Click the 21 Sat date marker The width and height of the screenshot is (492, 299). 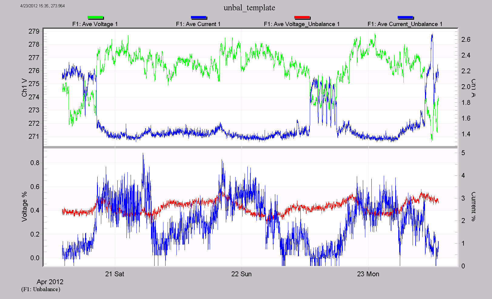115,274
